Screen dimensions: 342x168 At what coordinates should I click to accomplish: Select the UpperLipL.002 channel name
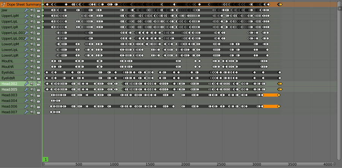pyautogui.click(x=13, y=38)
